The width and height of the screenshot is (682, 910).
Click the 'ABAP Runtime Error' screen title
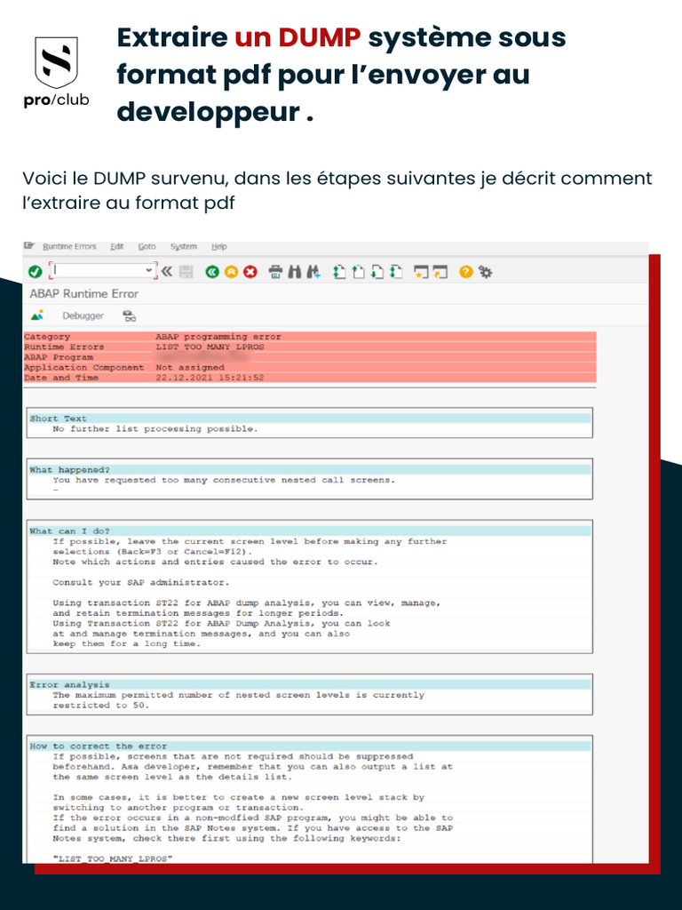pos(84,293)
